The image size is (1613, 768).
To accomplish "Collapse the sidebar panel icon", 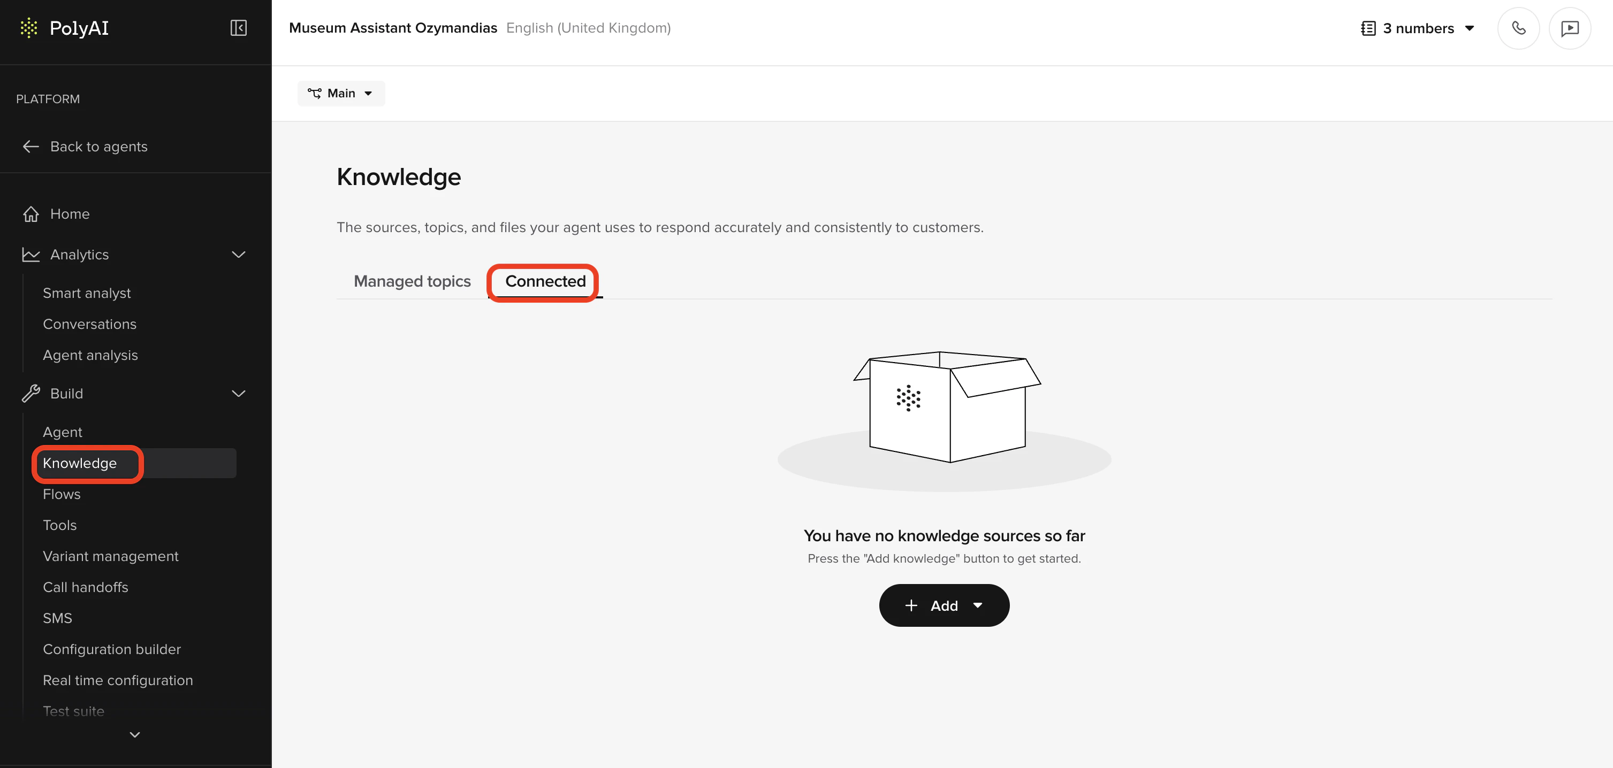I will tap(239, 28).
